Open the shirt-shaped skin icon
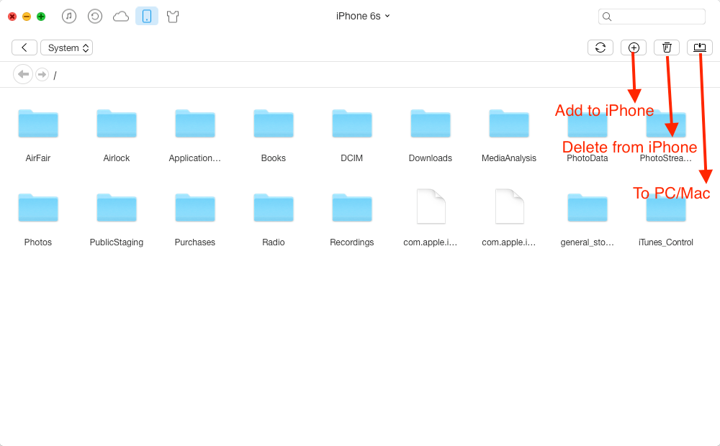This screenshot has width=720, height=446. tap(173, 17)
